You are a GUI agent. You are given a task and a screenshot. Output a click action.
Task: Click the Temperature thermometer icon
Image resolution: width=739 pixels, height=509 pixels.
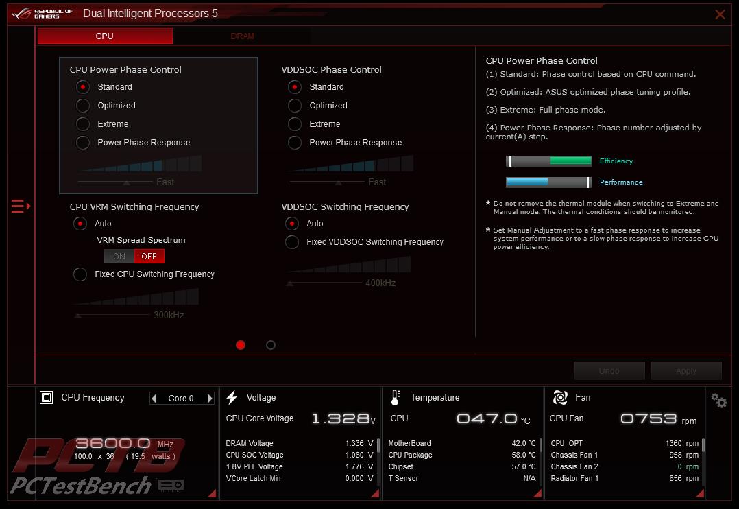[396, 398]
